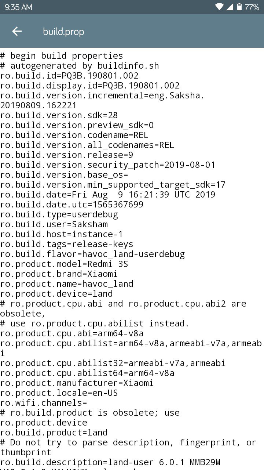Tap the build.prop title in toolbar
This screenshot has width=264, height=470.
pos(63,32)
